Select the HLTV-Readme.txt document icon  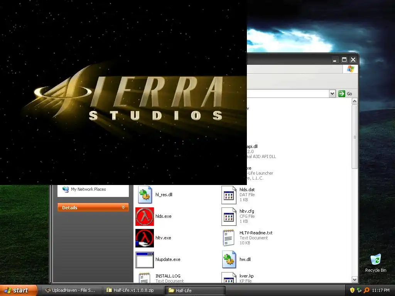(229, 238)
